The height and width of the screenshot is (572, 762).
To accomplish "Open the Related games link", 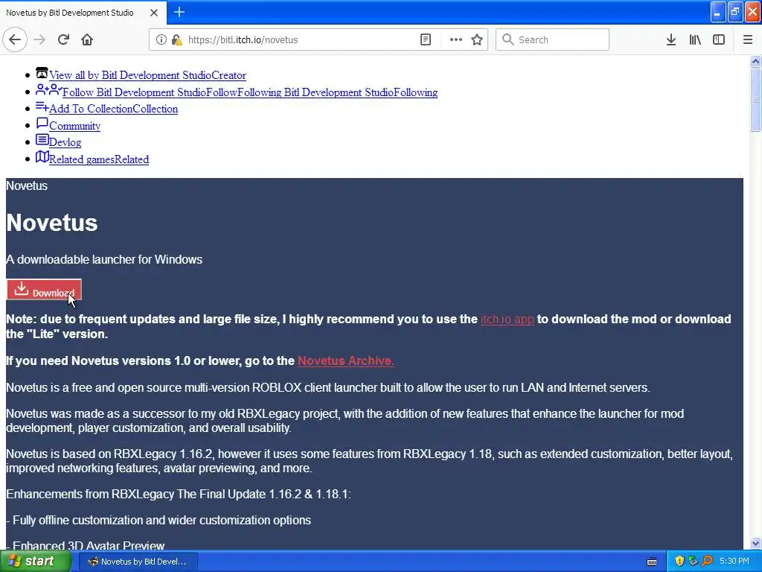I will (x=99, y=159).
